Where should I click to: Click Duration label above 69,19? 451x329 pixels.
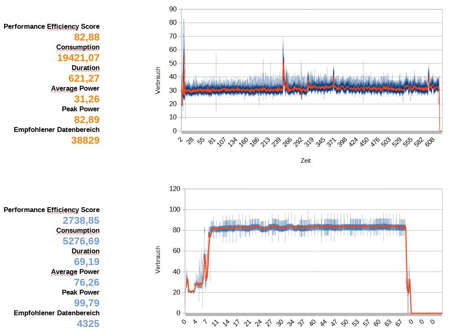coord(85,251)
